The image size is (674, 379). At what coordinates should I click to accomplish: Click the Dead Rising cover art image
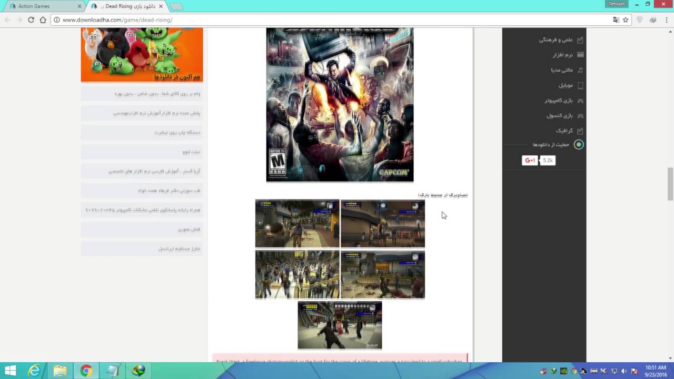coord(340,105)
